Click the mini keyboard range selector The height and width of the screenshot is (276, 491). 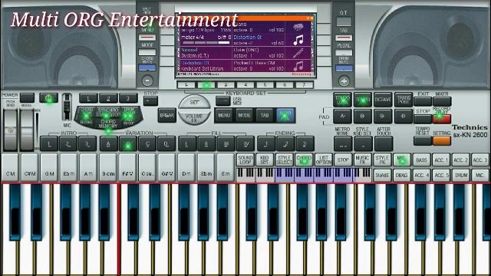tap(304, 175)
